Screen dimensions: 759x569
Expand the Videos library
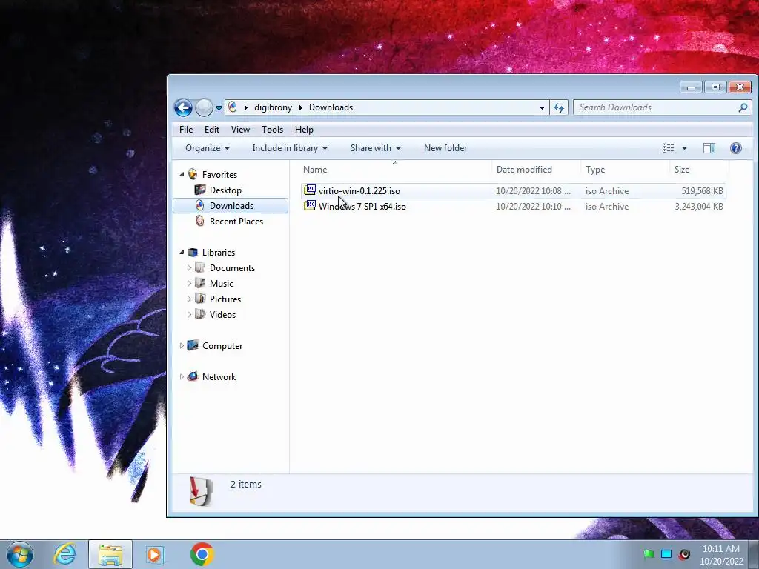point(189,314)
